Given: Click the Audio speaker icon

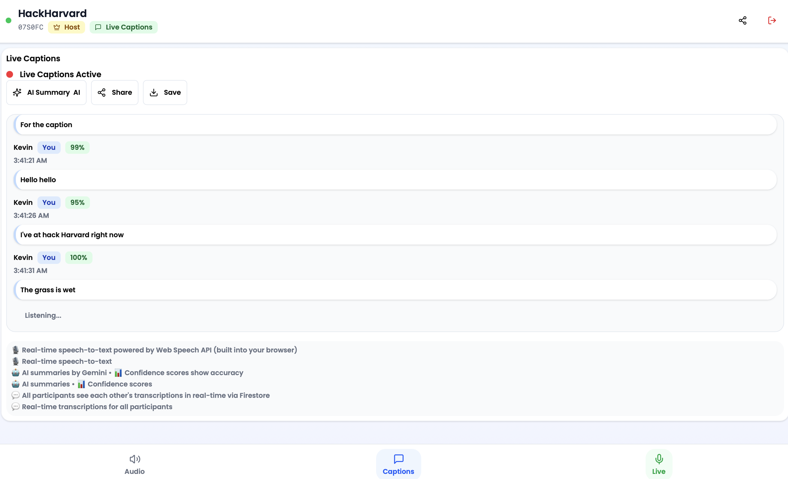Looking at the screenshot, I should (x=135, y=459).
